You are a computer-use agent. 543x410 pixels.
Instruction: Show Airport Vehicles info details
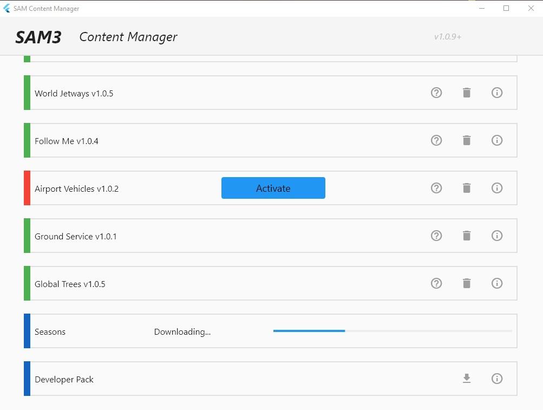(497, 188)
